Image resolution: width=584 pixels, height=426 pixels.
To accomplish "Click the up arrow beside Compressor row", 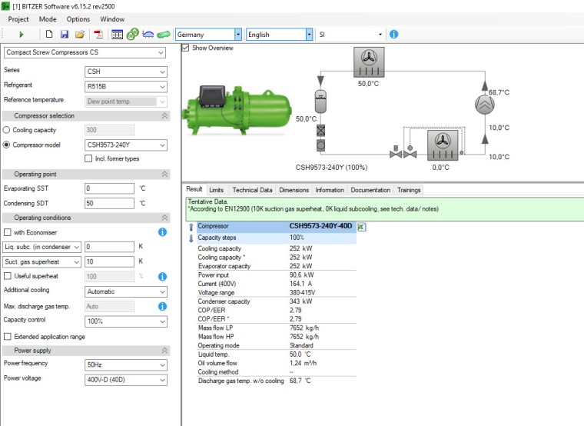I will (191, 227).
